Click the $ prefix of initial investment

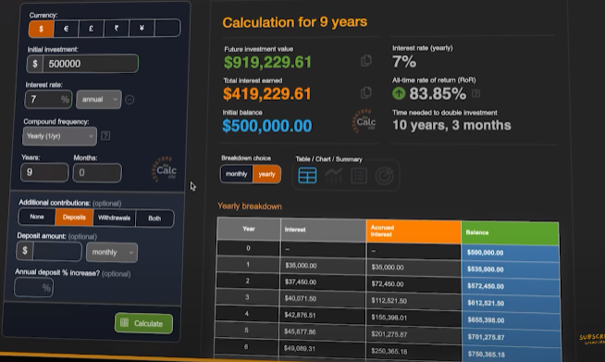tap(35, 64)
